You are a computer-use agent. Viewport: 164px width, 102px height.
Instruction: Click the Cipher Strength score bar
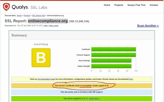111,66
